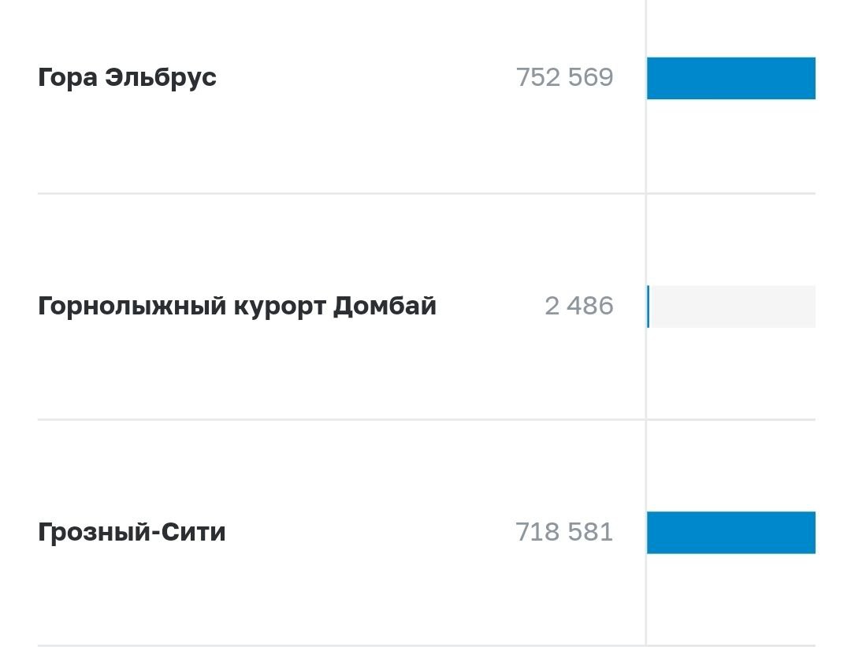Click the blue bar for Гора Эльбрус

tap(731, 78)
